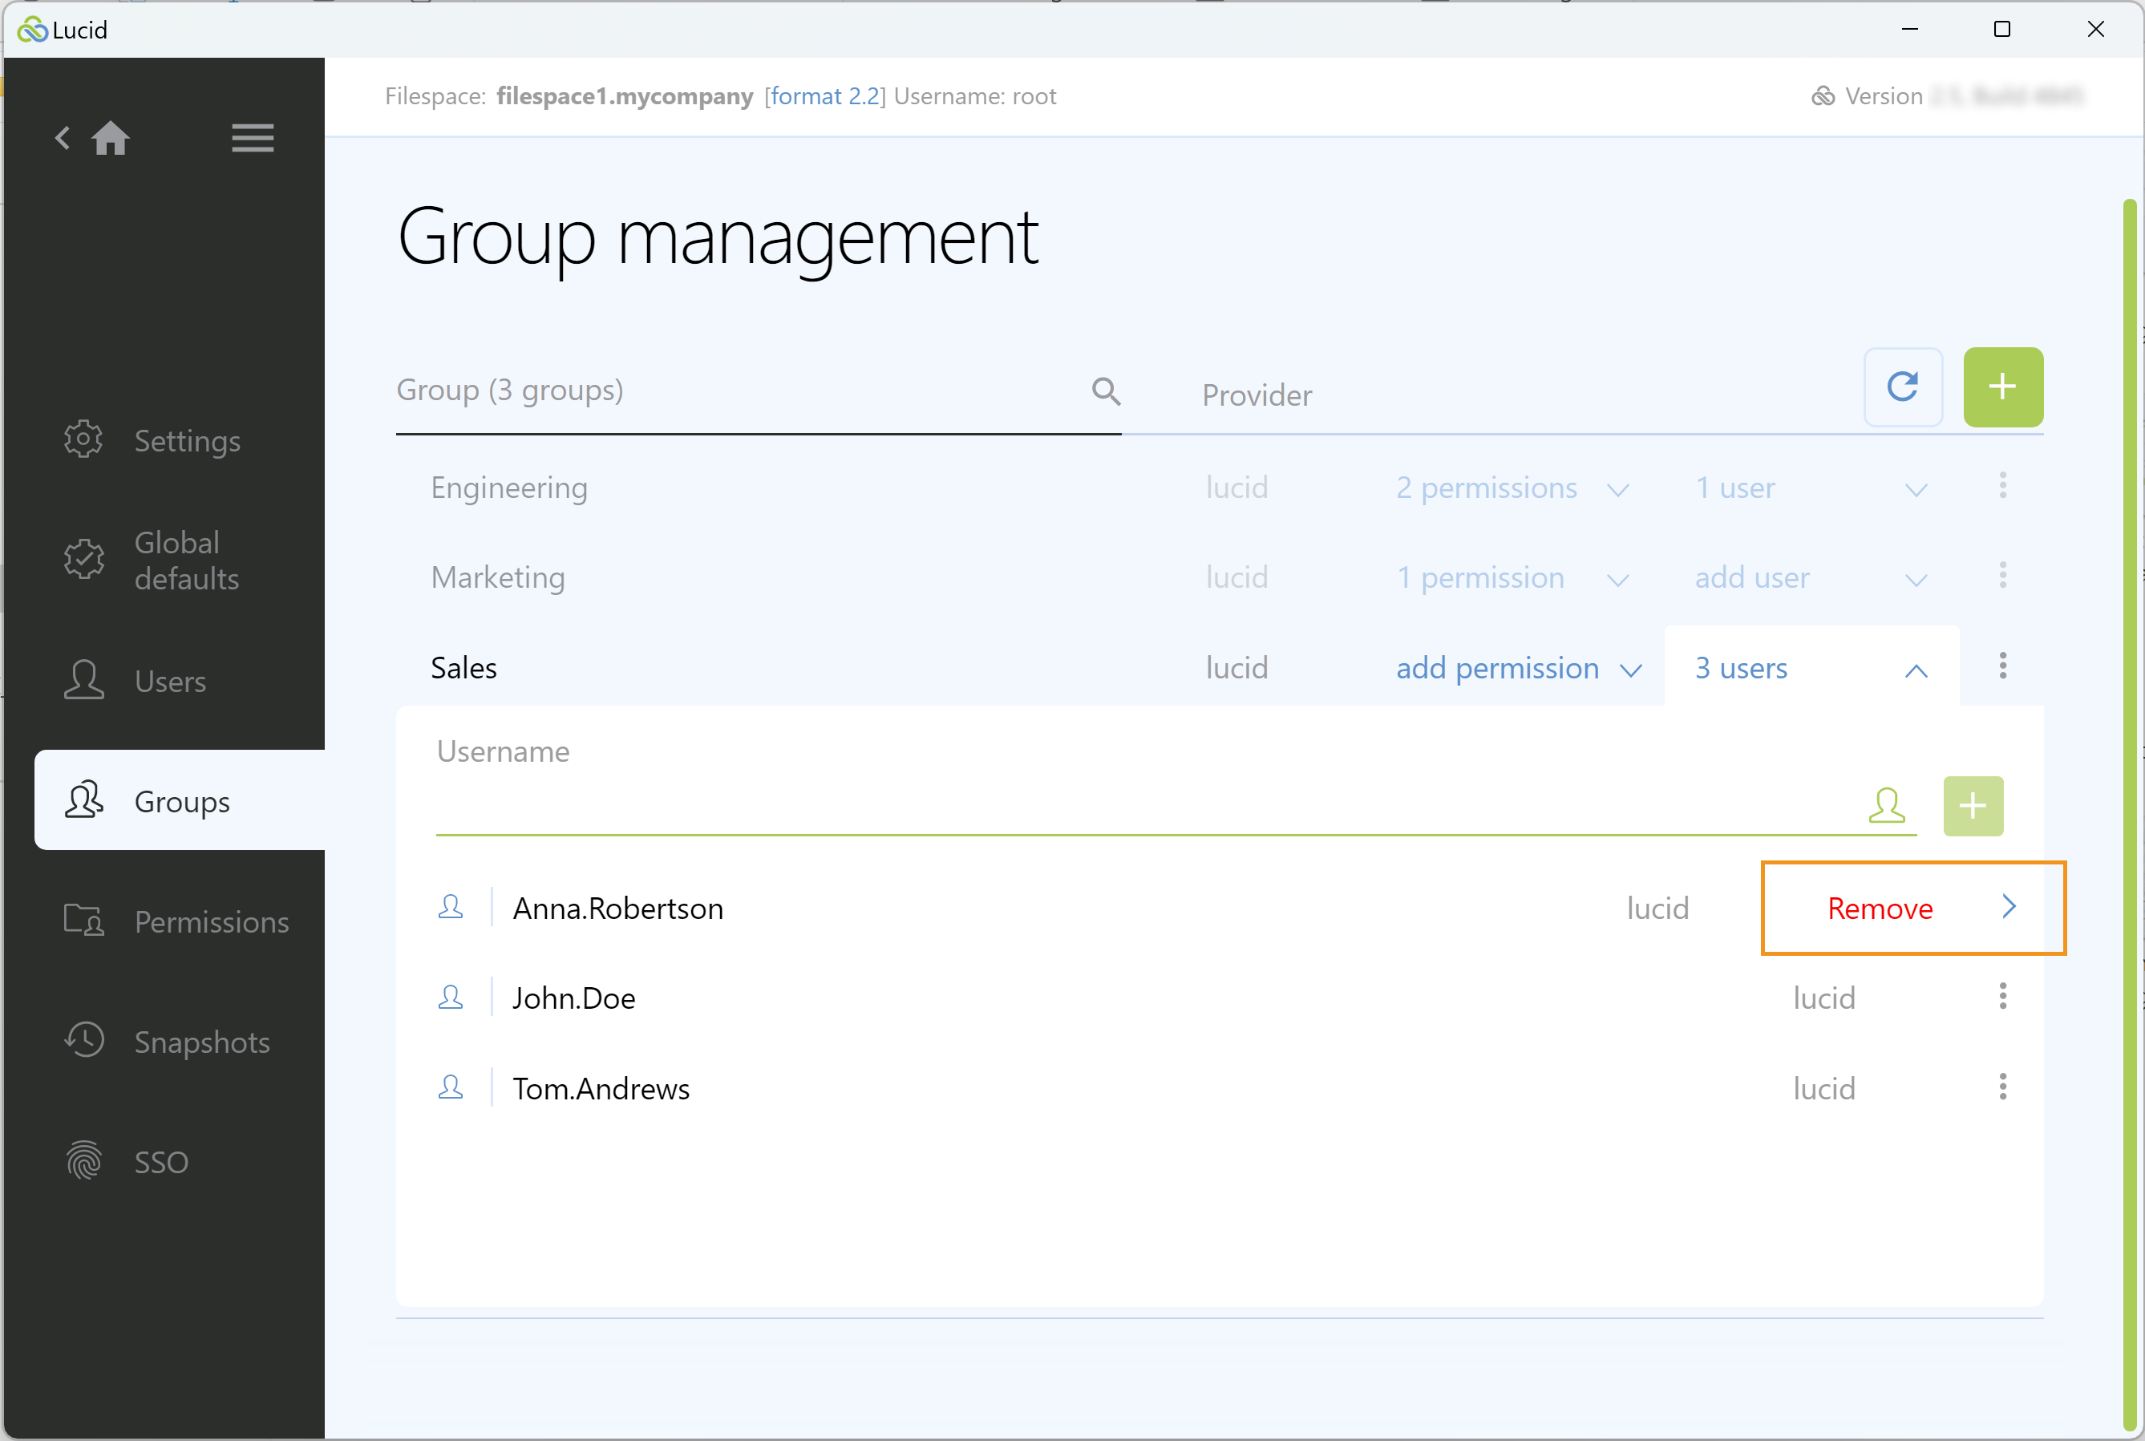Viewport: 2145px width, 1441px height.
Task: Click the green vertical scrollbar
Action: pos(2130,813)
